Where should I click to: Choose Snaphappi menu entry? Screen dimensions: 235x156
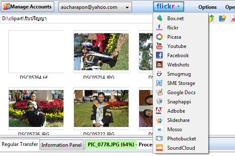pos(181,102)
